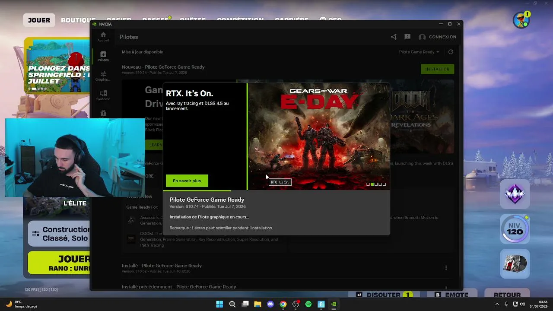The width and height of the screenshot is (553, 311).
Task: Click the microphone tray icon
Action: (x=506, y=304)
